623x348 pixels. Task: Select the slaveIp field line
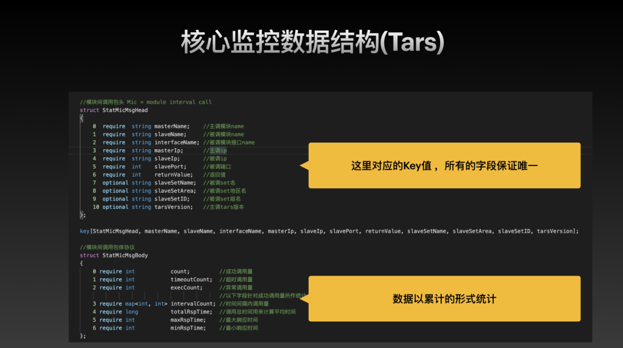tap(160, 158)
